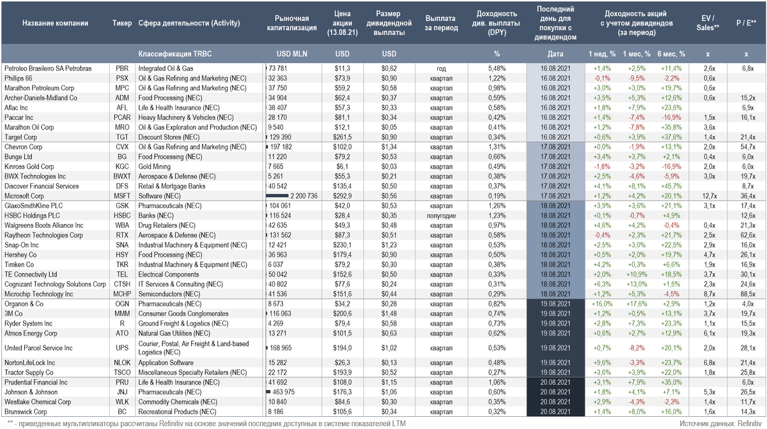This screenshot has width=767, height=429.
Task: Click the 'Natural Gas Utilities (NEC)' activity cell
Action: coord(177,333)
